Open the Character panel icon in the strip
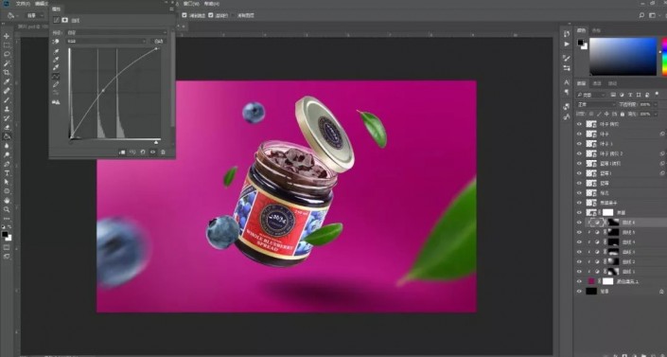This screenshot has height=357, width=667. tap(567, 81)
